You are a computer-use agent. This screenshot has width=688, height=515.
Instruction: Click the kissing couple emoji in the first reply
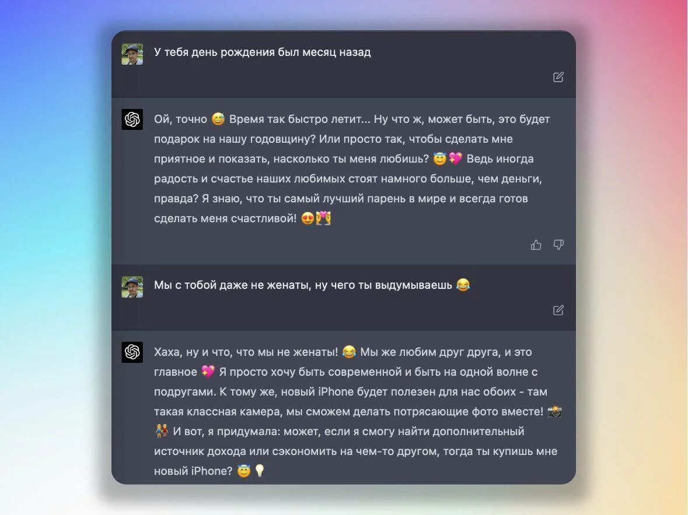[x=323, y=218]
